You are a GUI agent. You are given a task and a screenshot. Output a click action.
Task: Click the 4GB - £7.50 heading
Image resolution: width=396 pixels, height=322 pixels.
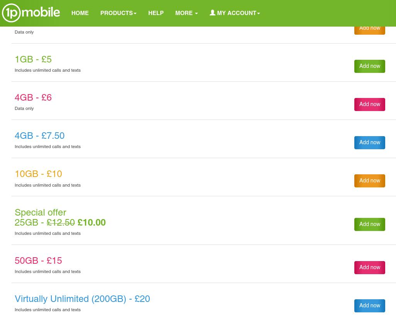click(39, 136)
